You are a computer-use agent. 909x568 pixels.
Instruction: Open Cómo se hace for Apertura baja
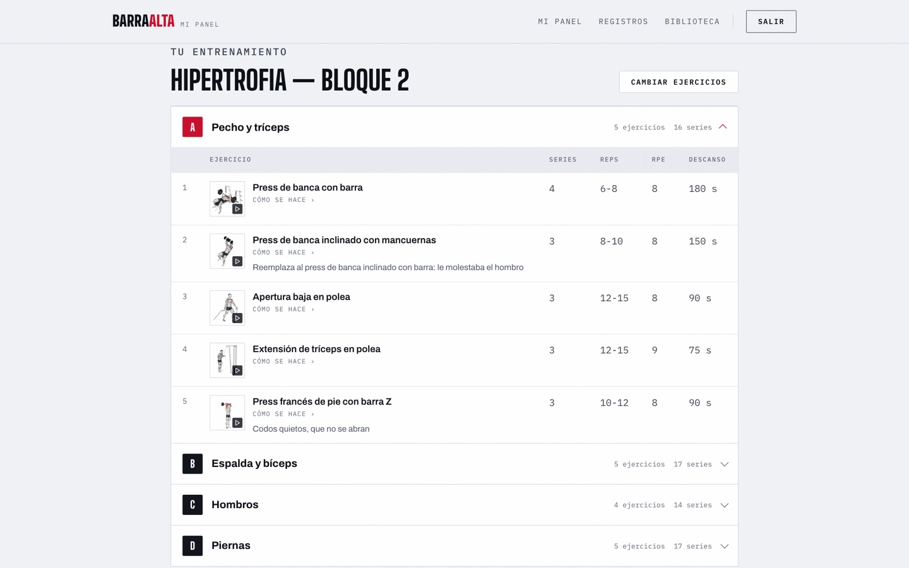click(283, 309)
